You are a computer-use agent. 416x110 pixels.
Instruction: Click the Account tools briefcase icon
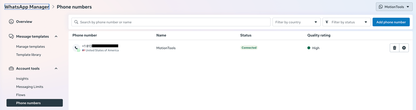(x=11, y=68)
